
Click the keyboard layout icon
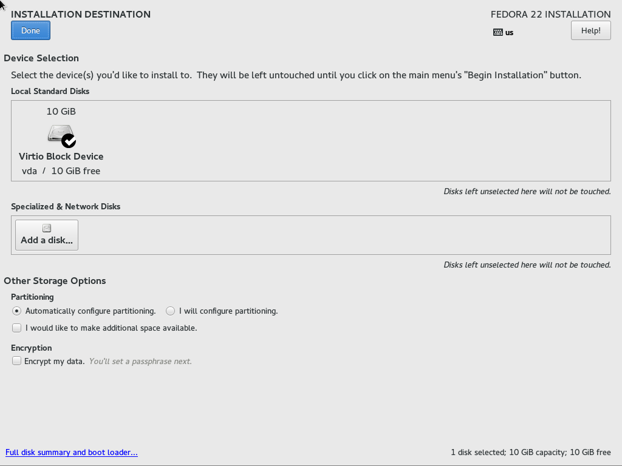498,33
